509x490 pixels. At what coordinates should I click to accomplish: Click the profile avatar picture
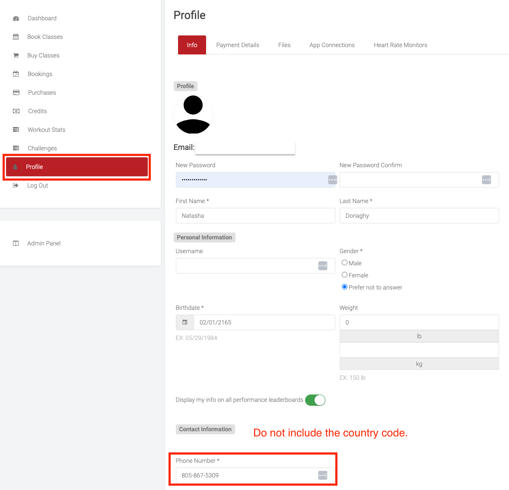pos(193,115)
